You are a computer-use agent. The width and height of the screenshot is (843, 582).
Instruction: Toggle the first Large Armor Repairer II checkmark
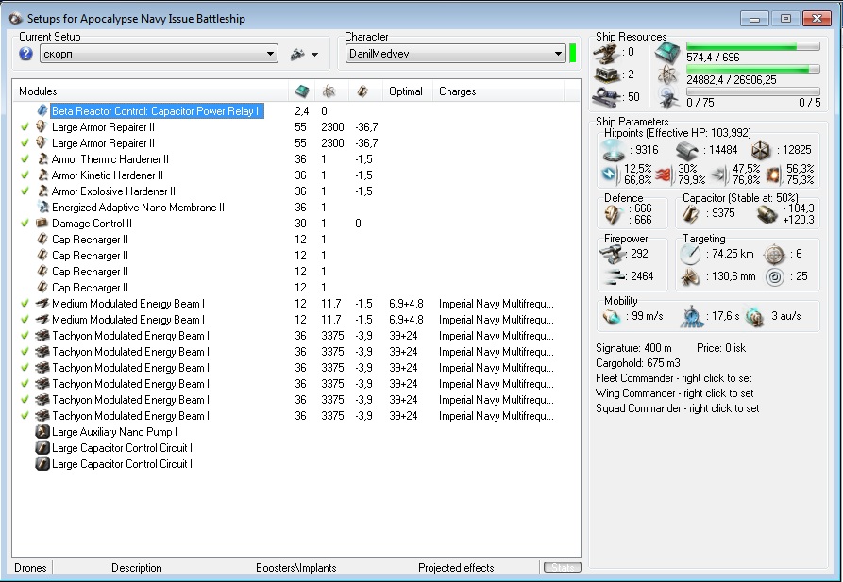pyautogui.click(x=25, y=127)
